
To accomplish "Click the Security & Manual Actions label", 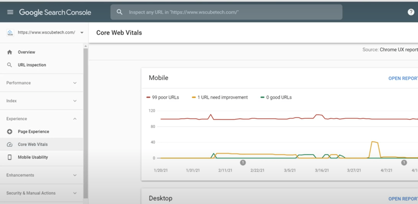I will pos(31,193).
